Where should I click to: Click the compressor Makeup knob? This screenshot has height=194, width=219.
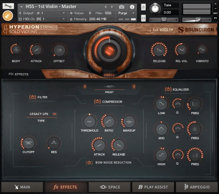click(129, 121)
